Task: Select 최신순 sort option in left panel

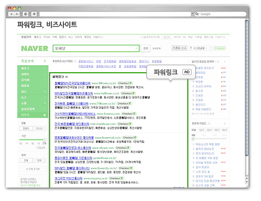Action: 39,129
